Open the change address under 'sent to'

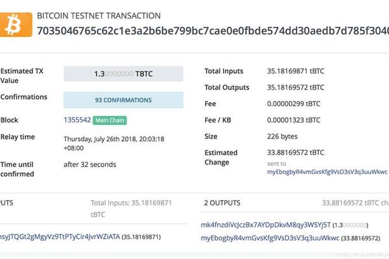tap(327, 172)
